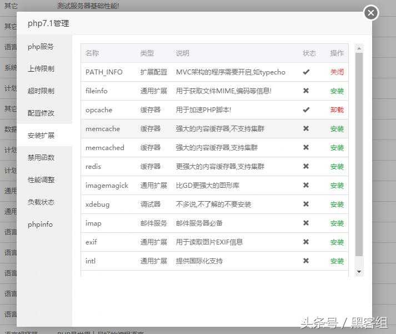Click the scrollbar up arrow
This screenshot has height=334, width=396.
point(359,48)
